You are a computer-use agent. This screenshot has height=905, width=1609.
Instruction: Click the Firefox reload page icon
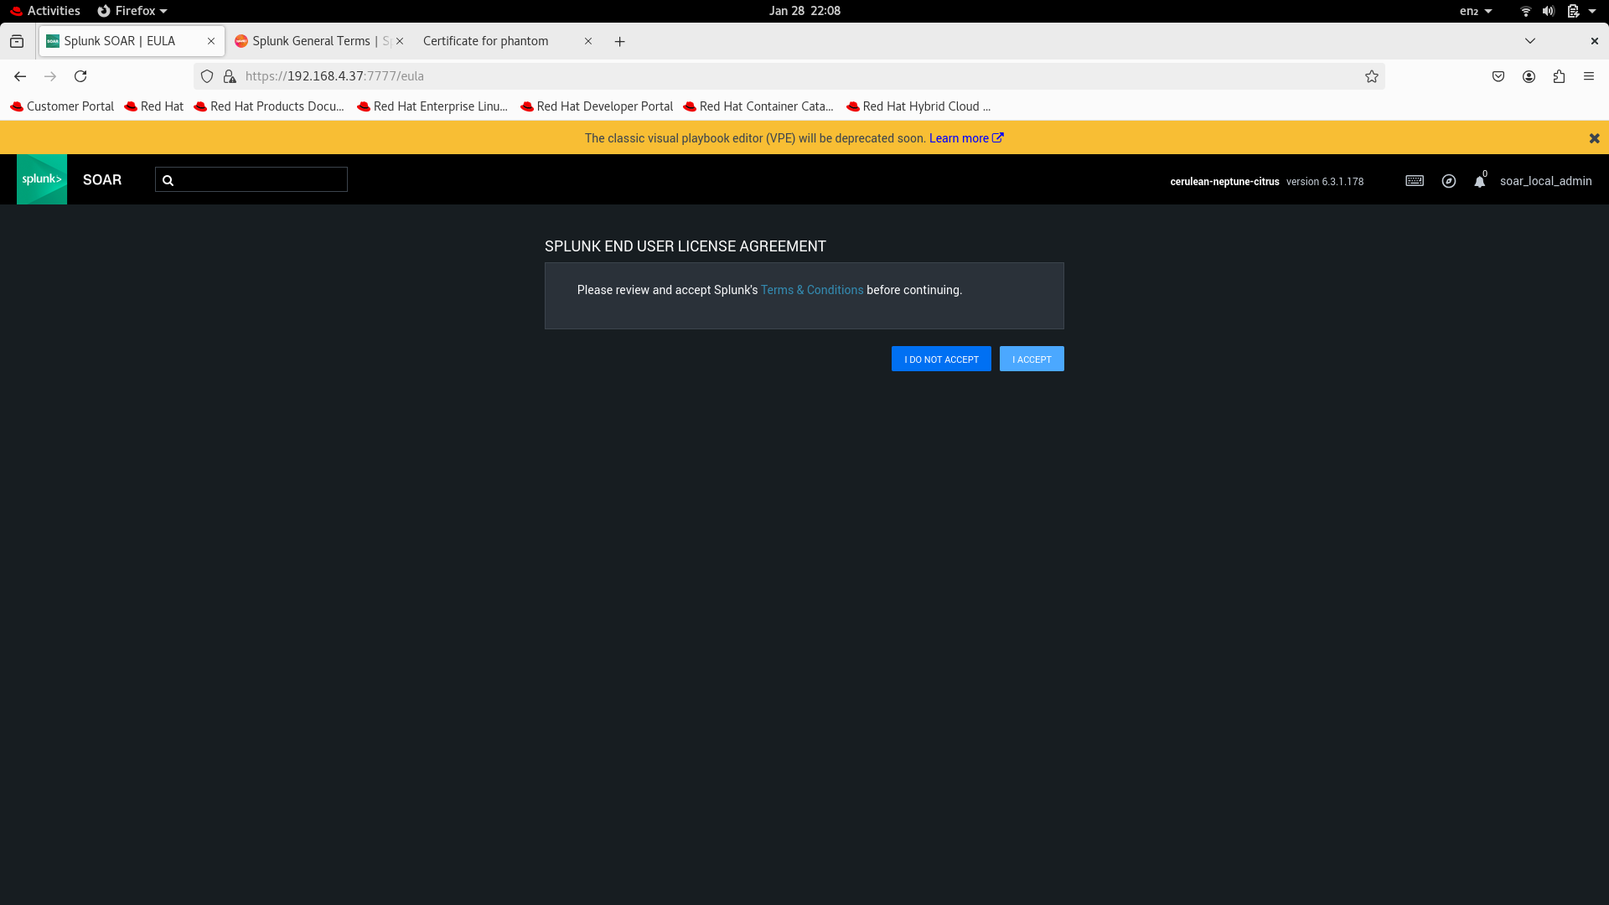click(x=80, y=76)
